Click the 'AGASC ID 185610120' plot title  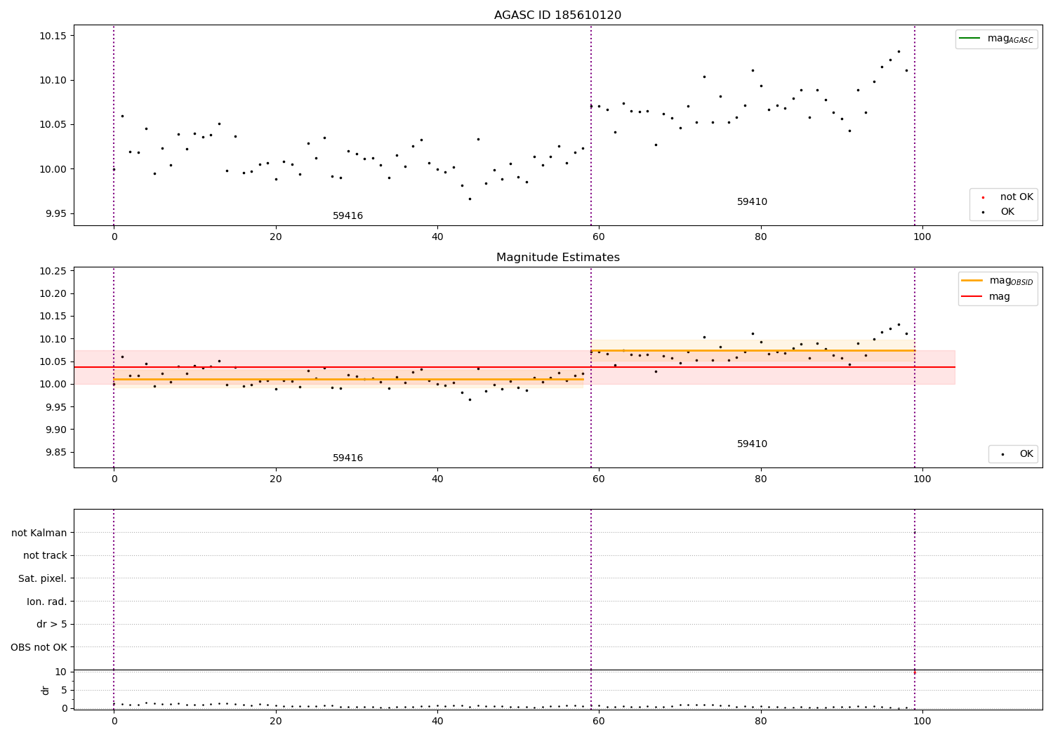(x=557, y=15)
